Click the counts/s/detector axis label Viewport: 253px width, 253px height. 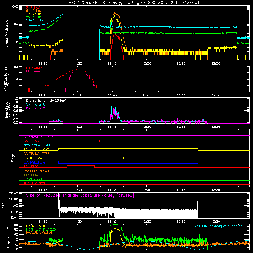tap(7, 33)
